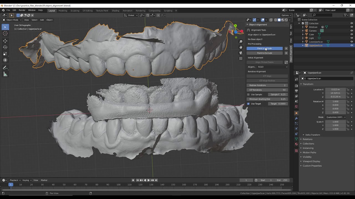Open the Texture properties tab icon
Image resolution: width=355 pixels, height=199 pixels.
(x=296, y=151)
